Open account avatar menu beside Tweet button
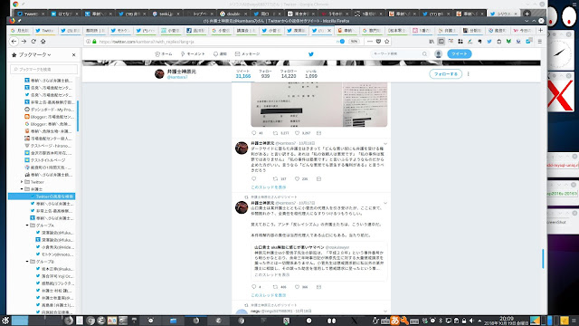This screenshot has width=579, height=326. (x=438, y=54)
